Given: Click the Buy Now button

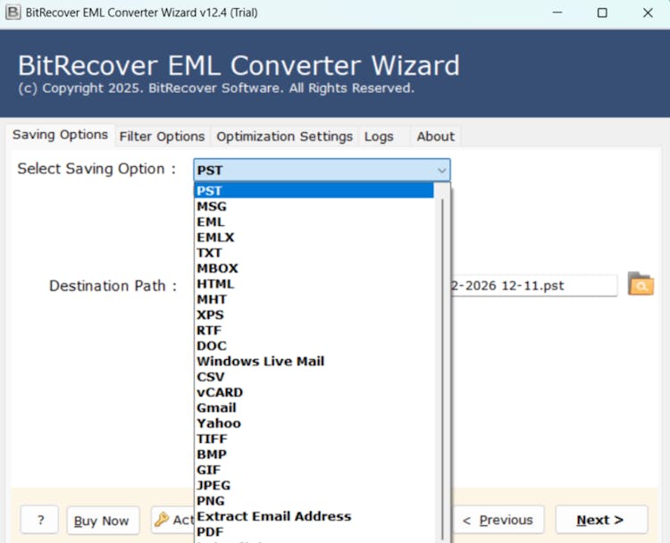Looking at the screenshot, I should [x=101, y=521].
